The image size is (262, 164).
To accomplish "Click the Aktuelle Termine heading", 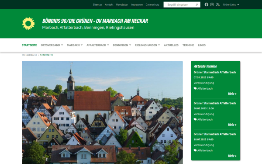I will (205, 66).
